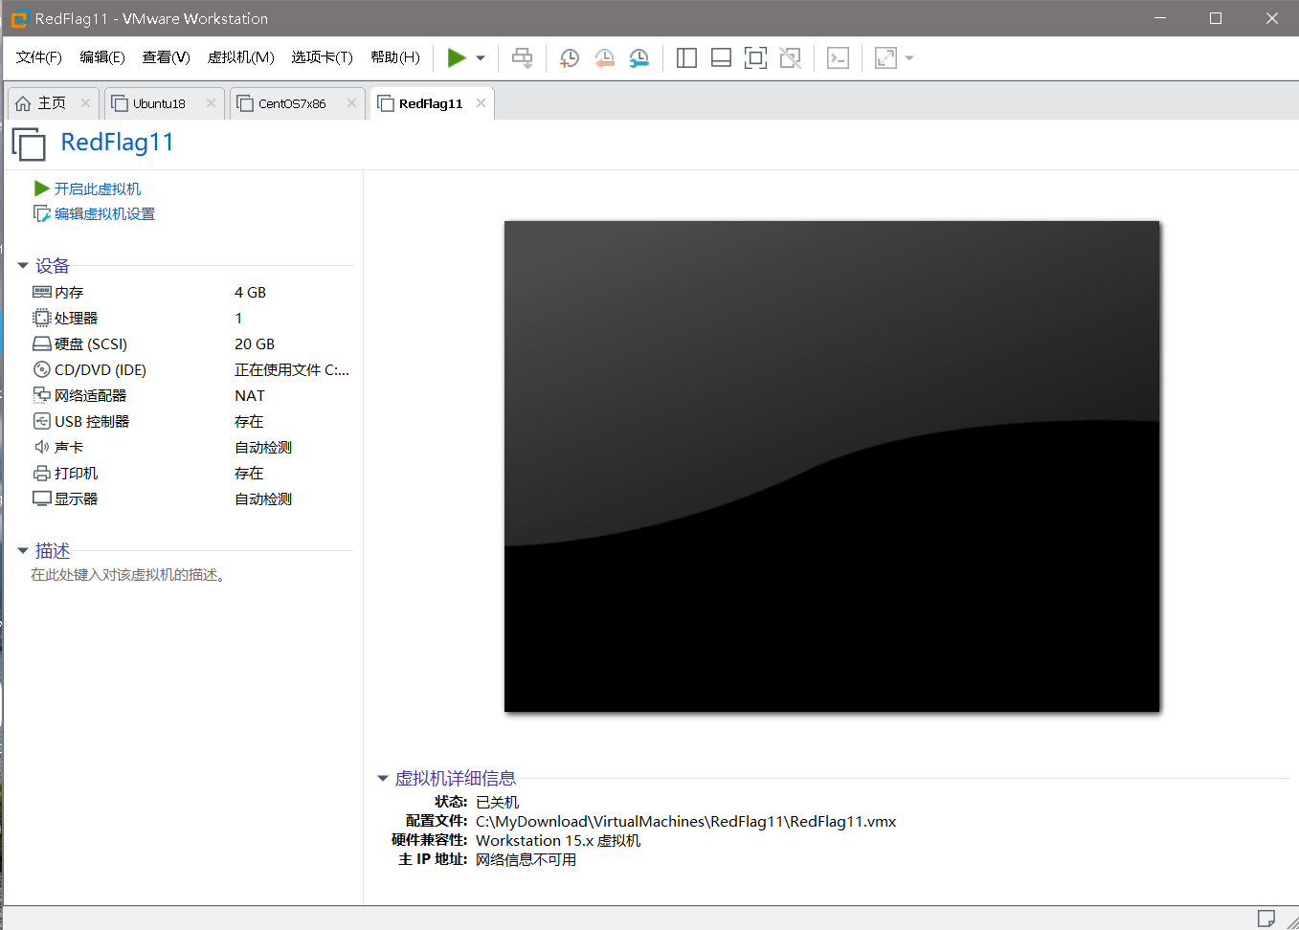The image size is (1299, 930).
Task: Click the NAT network value
Action: click(x=250, y=396)
